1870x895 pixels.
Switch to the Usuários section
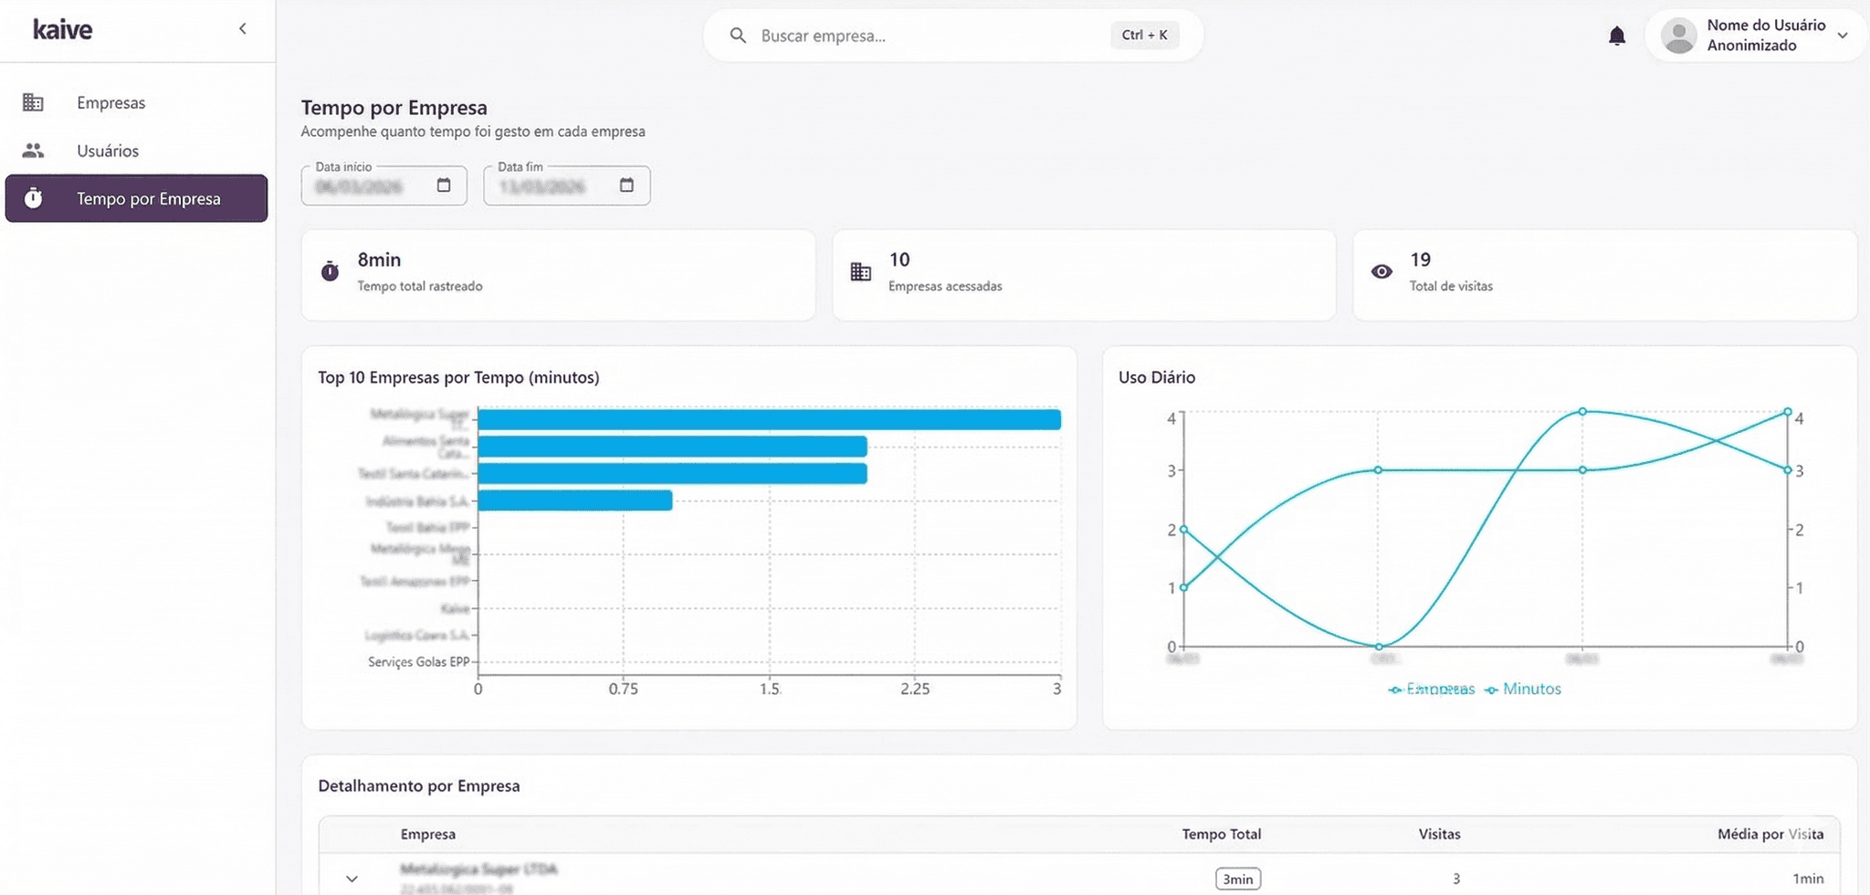[107, 150]
